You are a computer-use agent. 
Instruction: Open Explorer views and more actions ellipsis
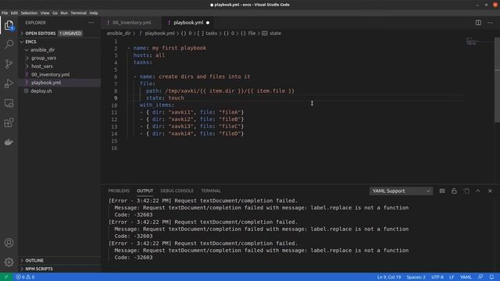click(x=91, y=23)
